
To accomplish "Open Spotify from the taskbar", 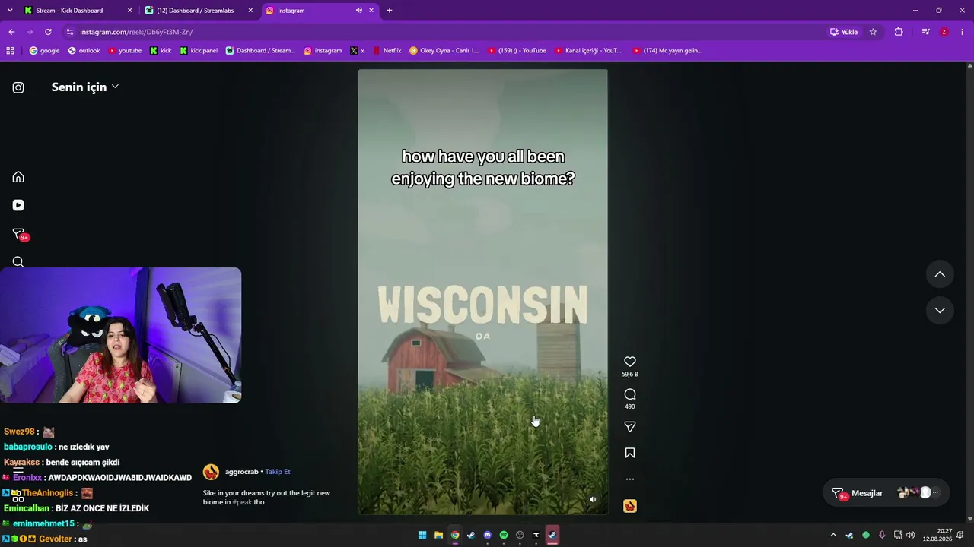I will pos(504,535).
